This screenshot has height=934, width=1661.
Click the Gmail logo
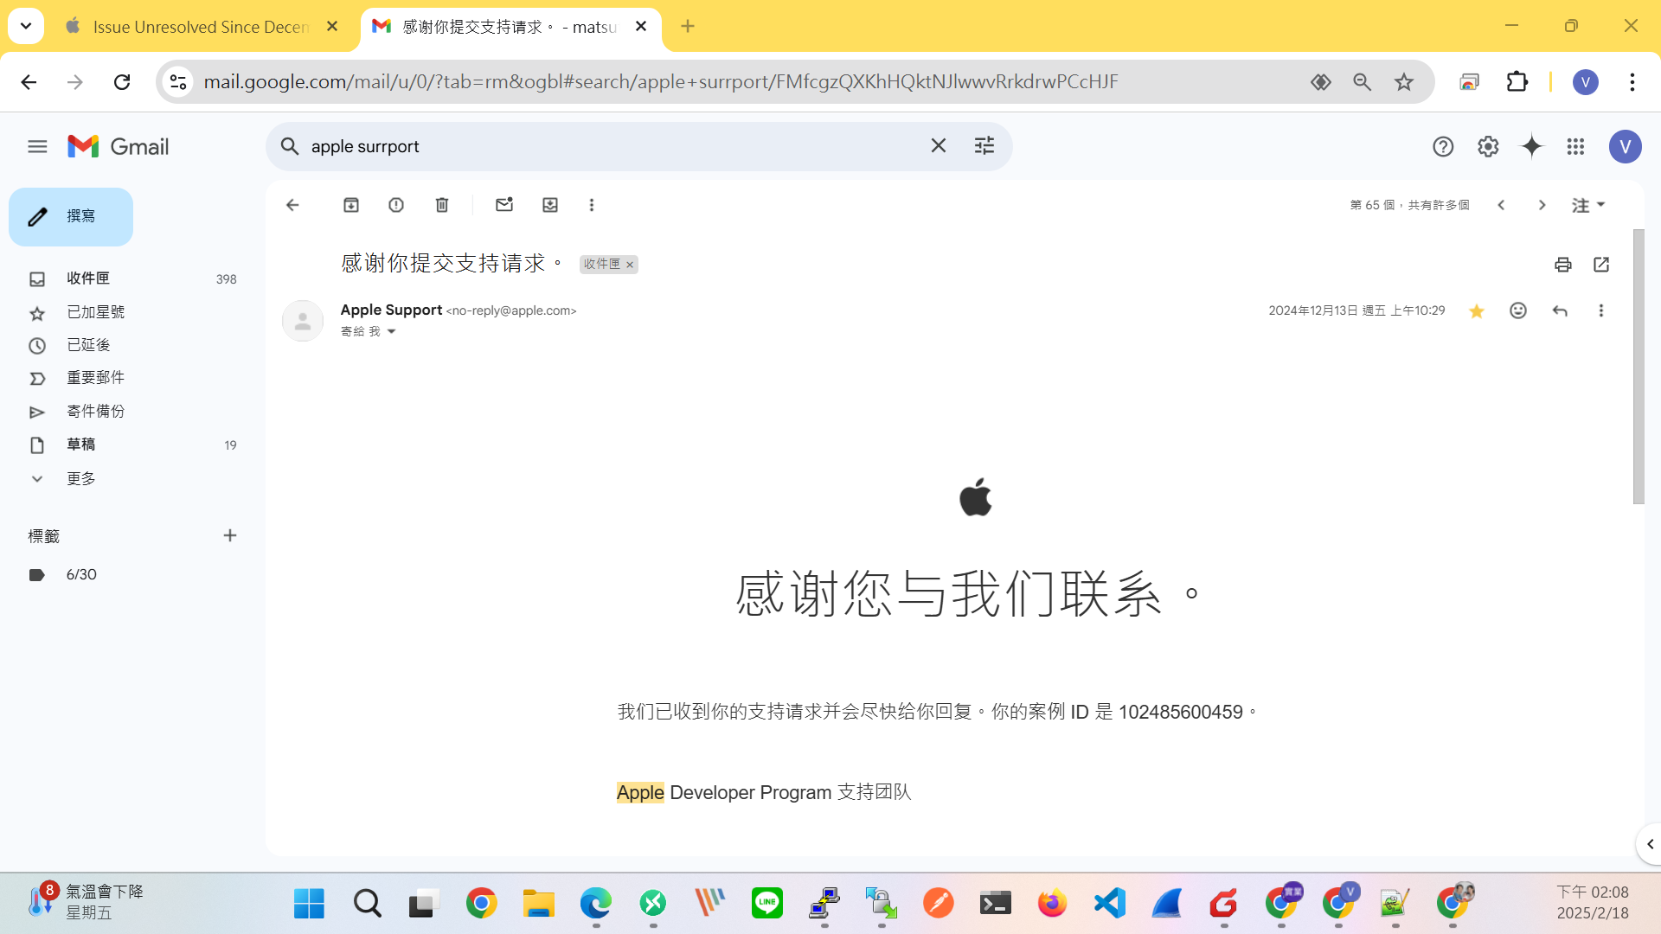coord(119,146)
